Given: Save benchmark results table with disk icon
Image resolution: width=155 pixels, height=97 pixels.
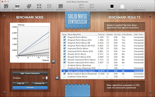Looking at the screenshot, I should (x=57, y=78).
